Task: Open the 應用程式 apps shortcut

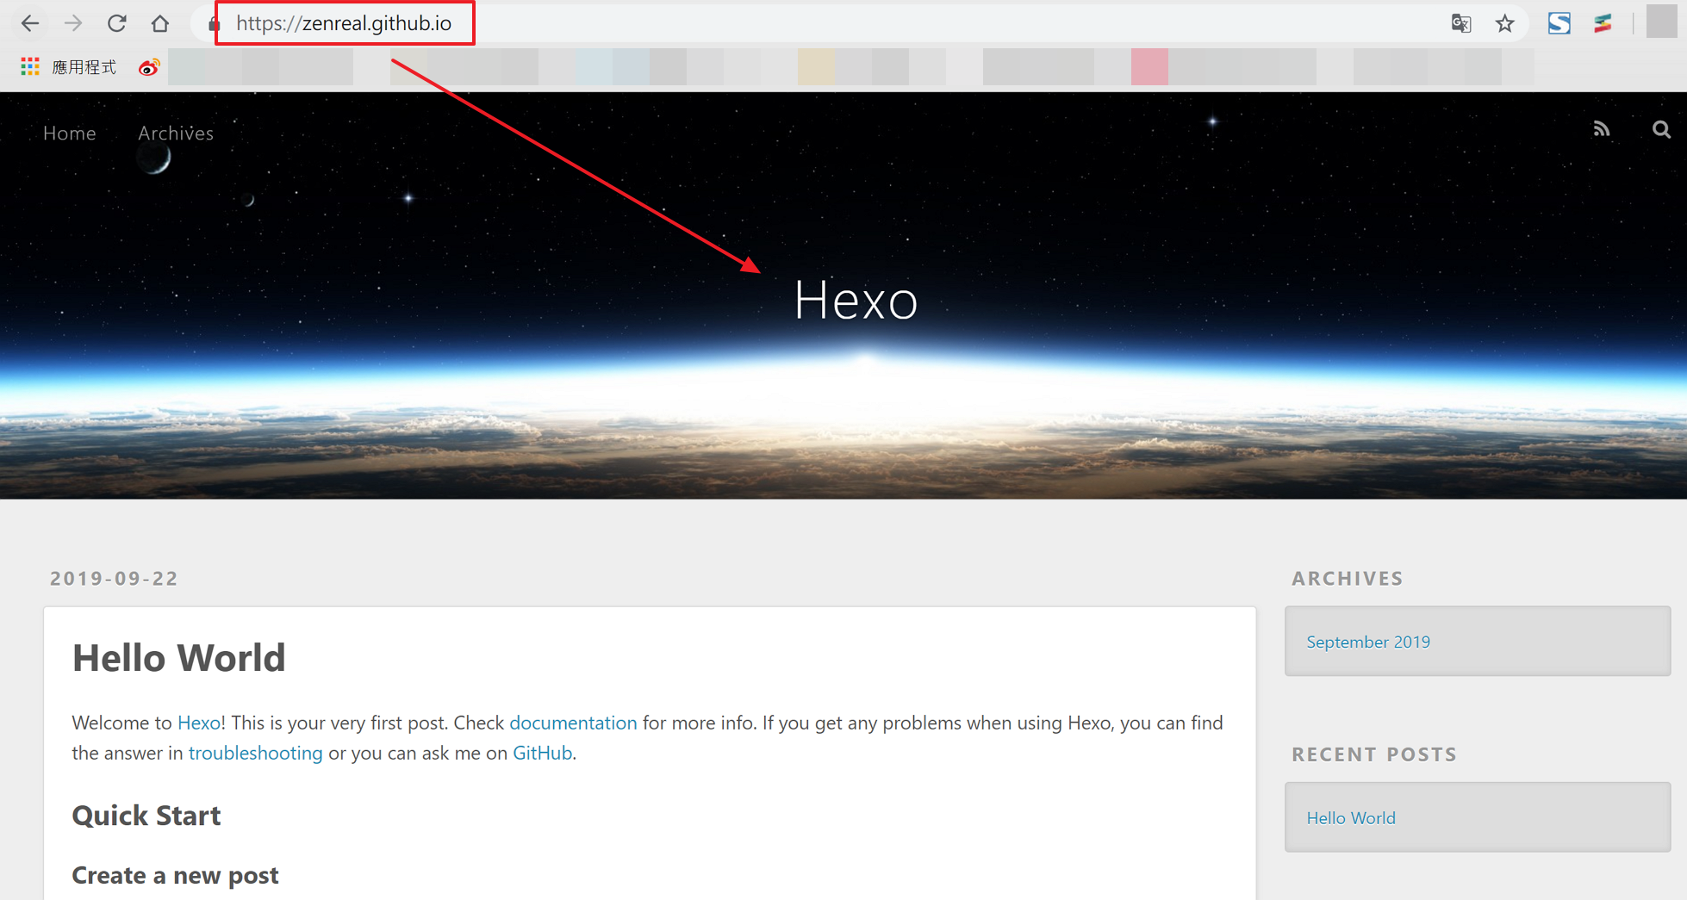Action: click(x=69, y=67)
